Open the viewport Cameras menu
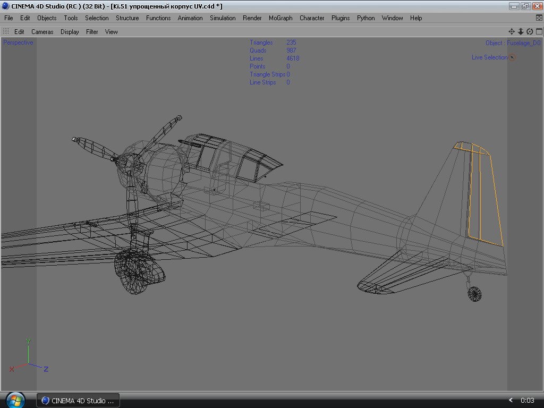Image resolution: width=544 pixels, height=408 pixels. coord(42,32)
